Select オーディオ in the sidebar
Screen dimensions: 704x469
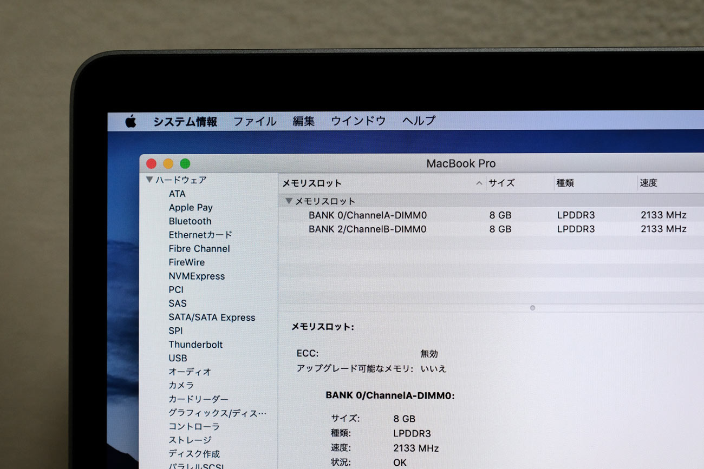[x=190, y=372]
